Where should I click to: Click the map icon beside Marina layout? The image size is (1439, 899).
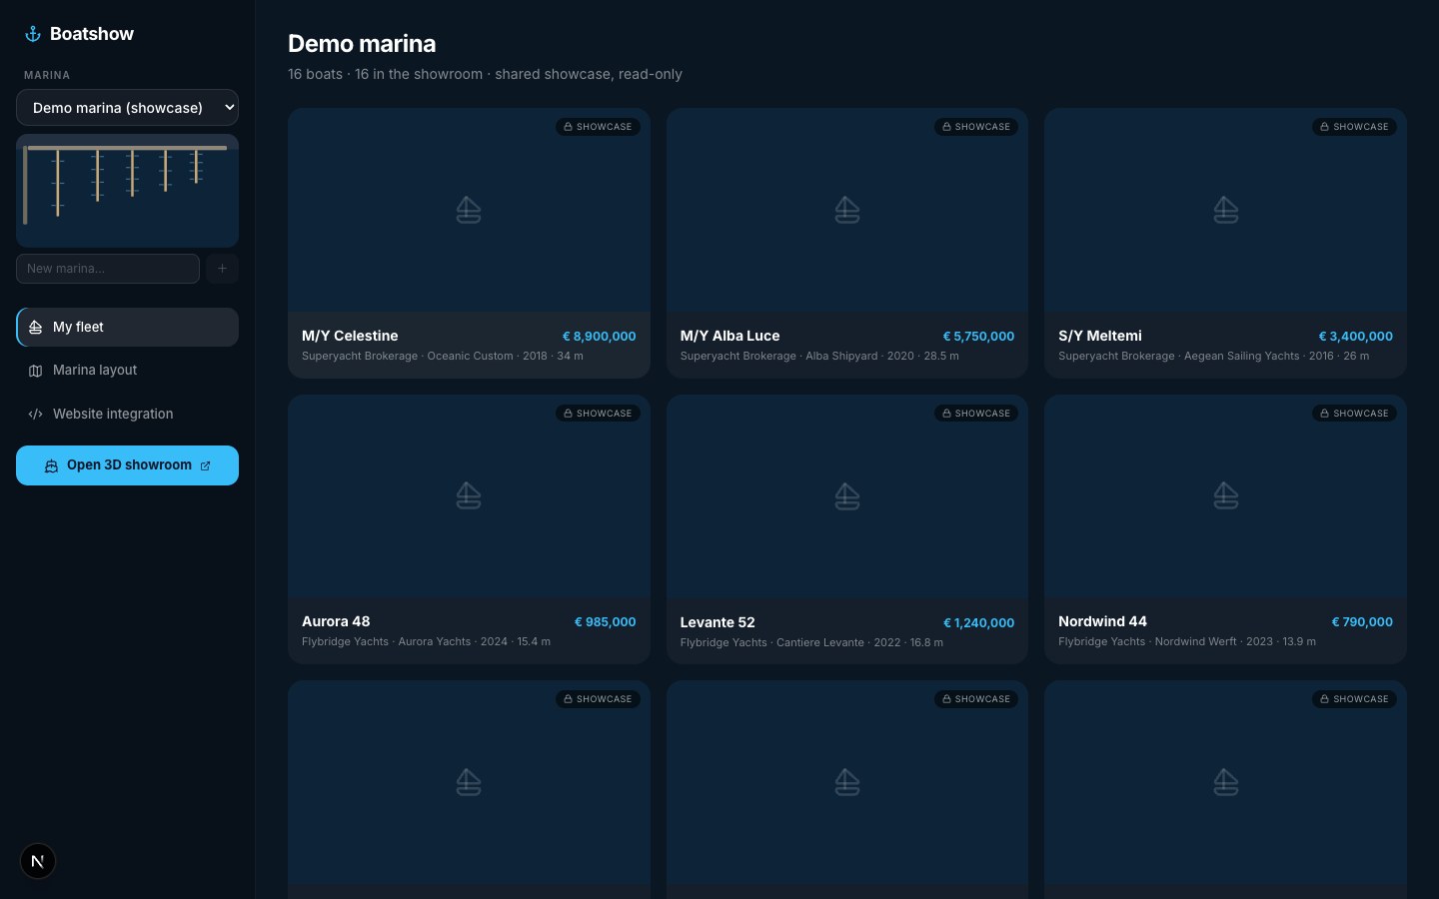(35, 371)
